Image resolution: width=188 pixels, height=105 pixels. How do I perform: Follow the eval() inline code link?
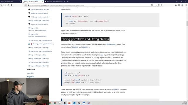(x=116, y=90)
